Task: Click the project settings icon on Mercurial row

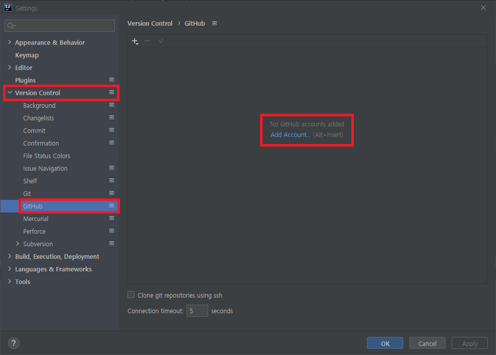Action: click(x=112, y=218)
